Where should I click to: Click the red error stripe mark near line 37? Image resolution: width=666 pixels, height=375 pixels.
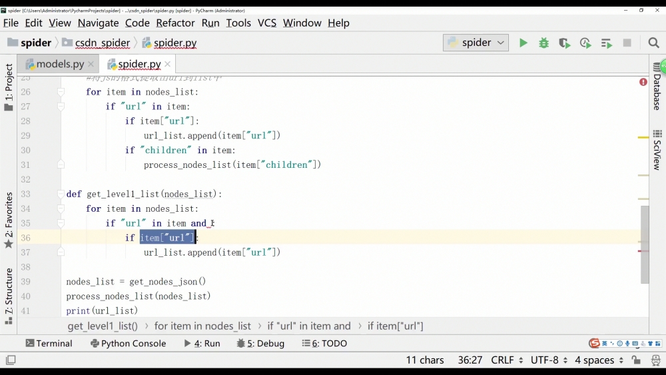point(643,251)
